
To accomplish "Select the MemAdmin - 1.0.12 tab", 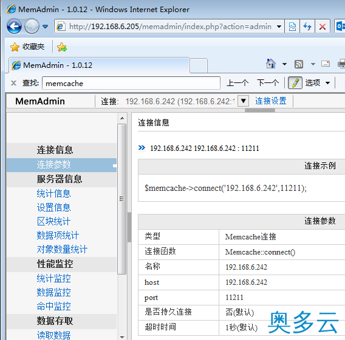I will tap(99, 65).
